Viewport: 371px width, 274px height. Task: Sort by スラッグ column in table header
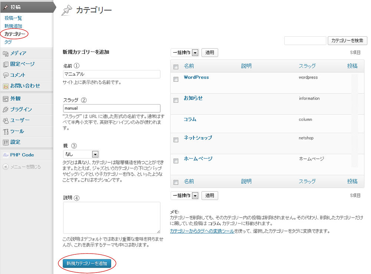pos(307,66)
